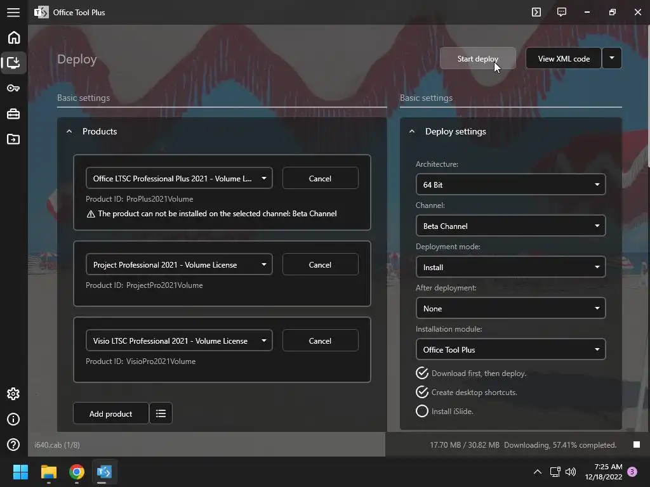Select the right Basic settings tab
This screenshot has height=487, width=650.
tap(426, 98)
